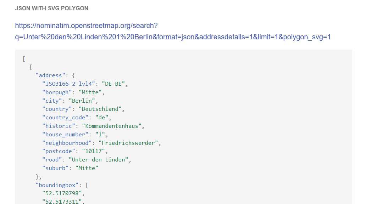Select the "DE-BE" value
377x204 pixels.
pos(114,84)
